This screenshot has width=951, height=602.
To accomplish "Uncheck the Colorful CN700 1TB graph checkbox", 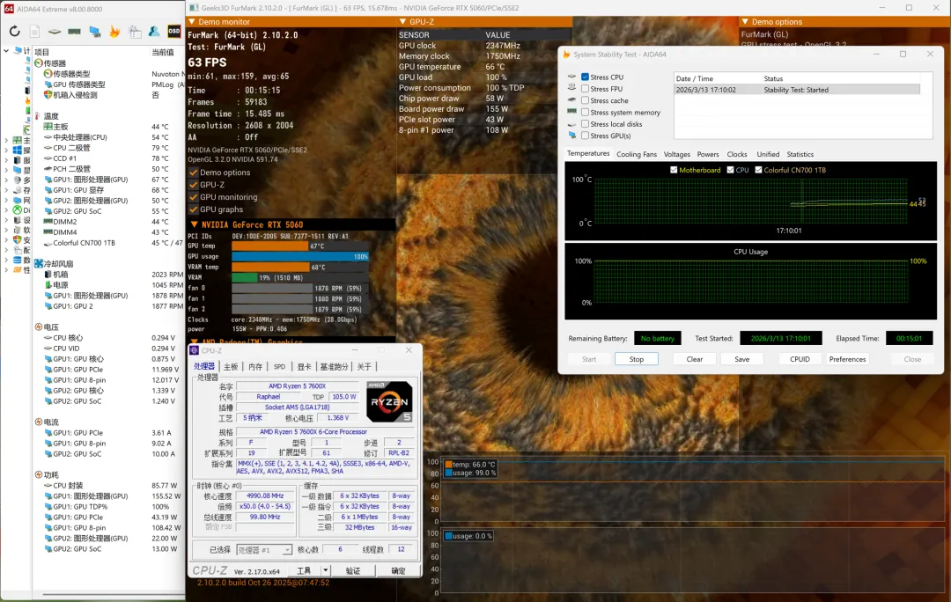I will tap(758, 170).
